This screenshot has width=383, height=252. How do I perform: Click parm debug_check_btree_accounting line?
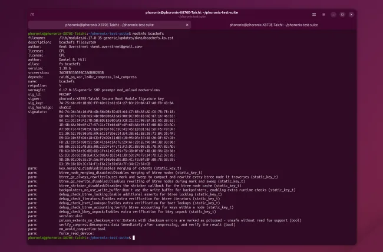(x=146, y=208)
